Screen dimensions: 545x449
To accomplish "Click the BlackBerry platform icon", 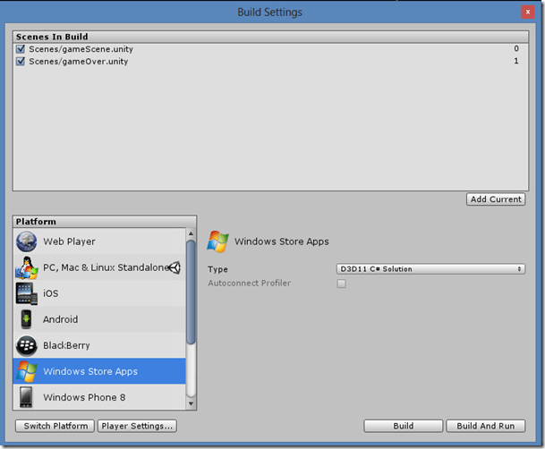I will (27, 345).
